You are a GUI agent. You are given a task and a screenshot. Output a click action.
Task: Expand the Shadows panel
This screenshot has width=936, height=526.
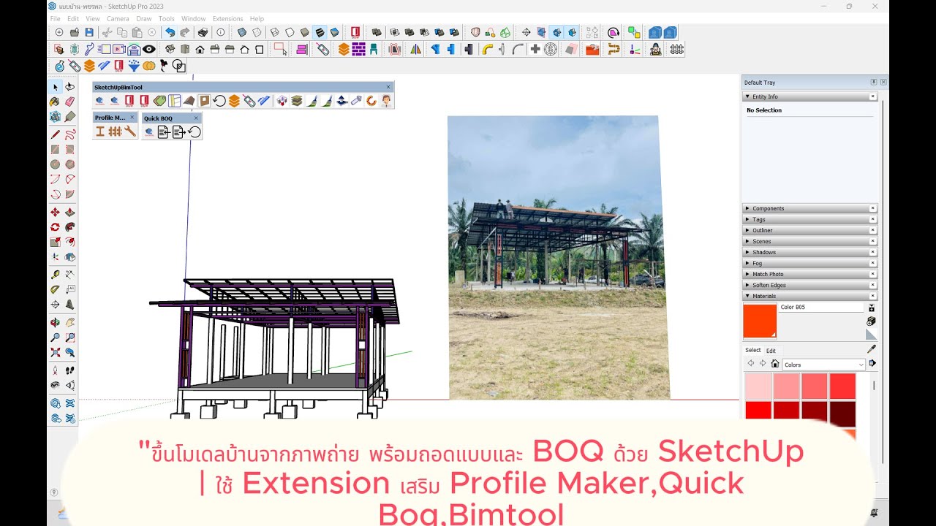[x=810, y=252]
